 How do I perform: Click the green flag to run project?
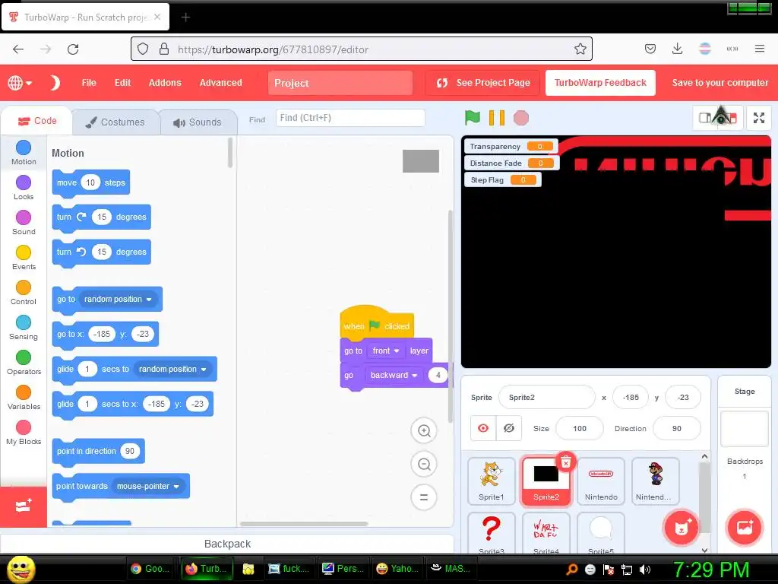(473, 118)
